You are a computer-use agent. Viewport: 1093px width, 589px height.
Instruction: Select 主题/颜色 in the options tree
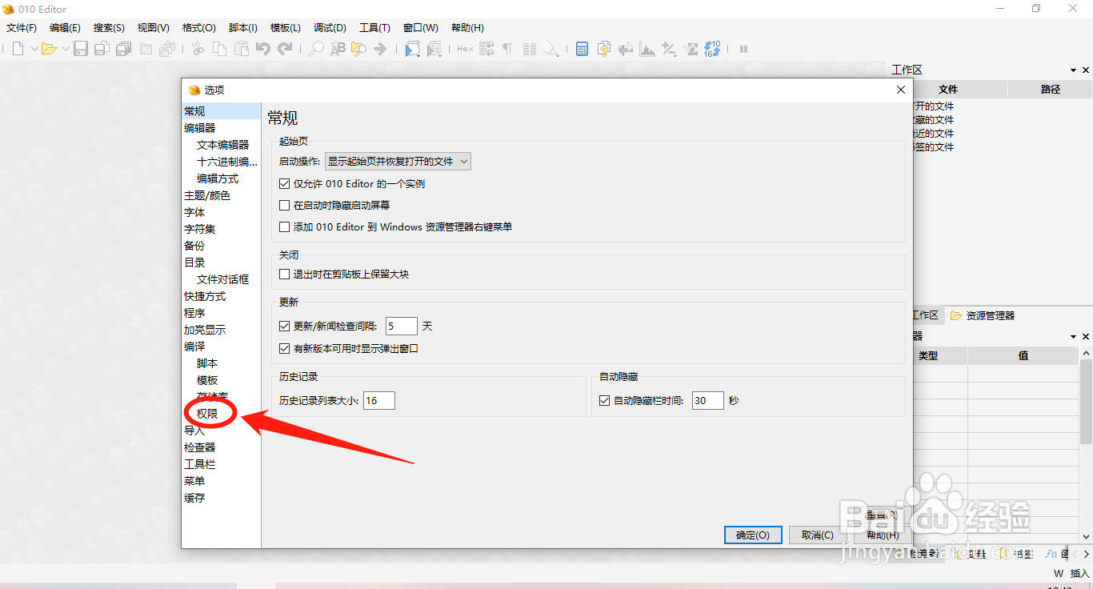pos(207,195)
